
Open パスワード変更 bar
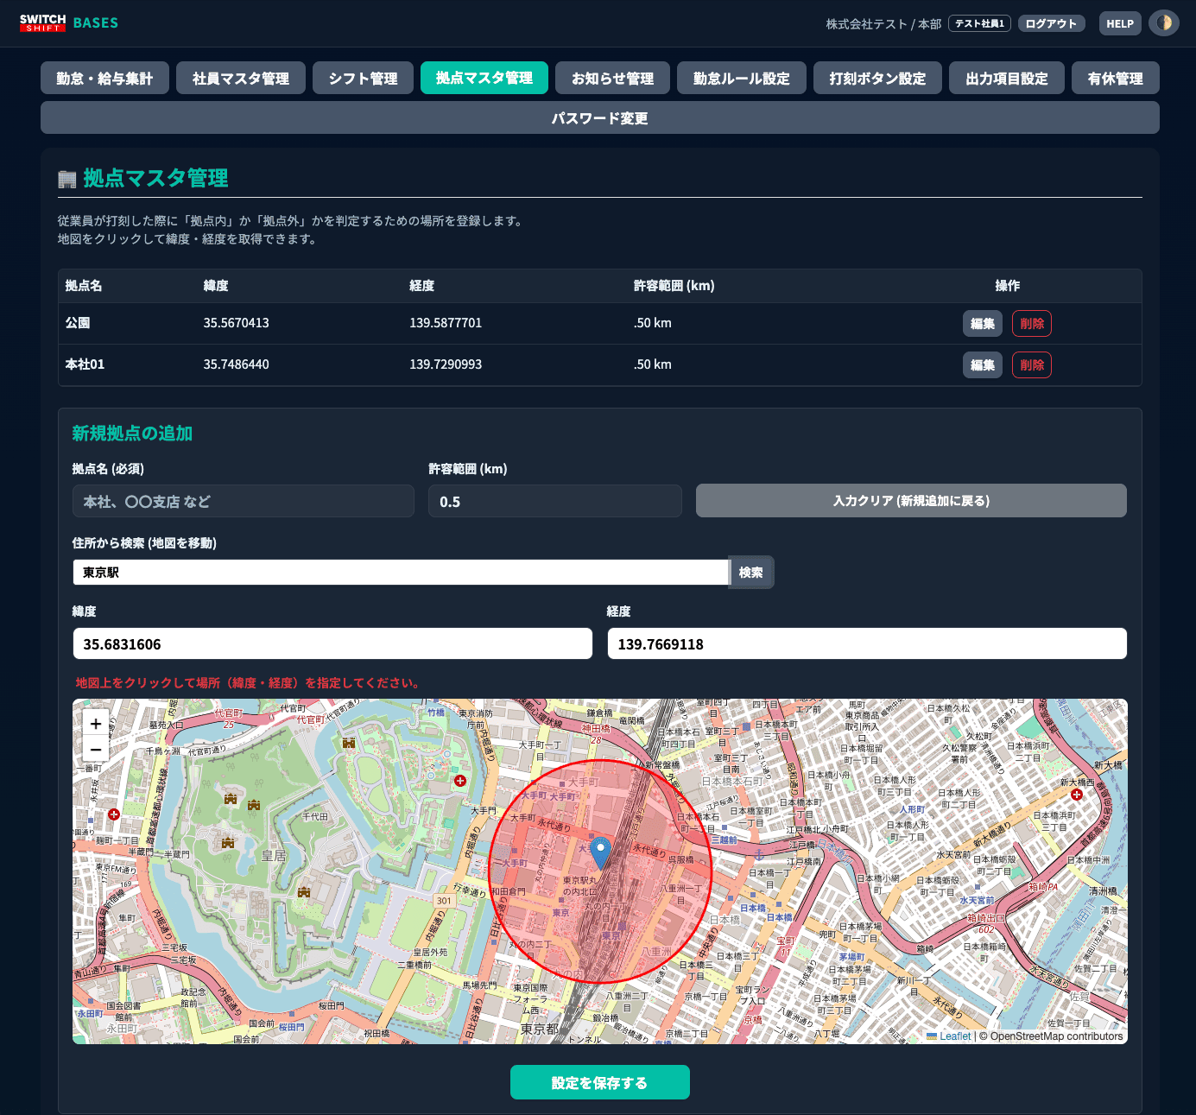(599, 117)
